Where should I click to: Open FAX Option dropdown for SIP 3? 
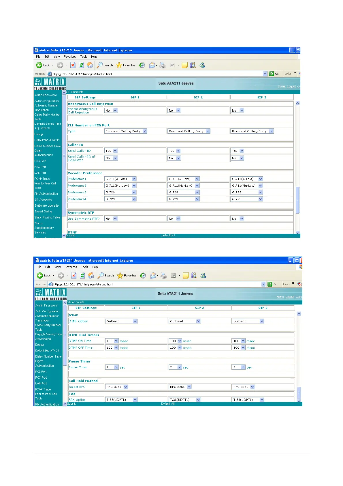click(248, 400)
